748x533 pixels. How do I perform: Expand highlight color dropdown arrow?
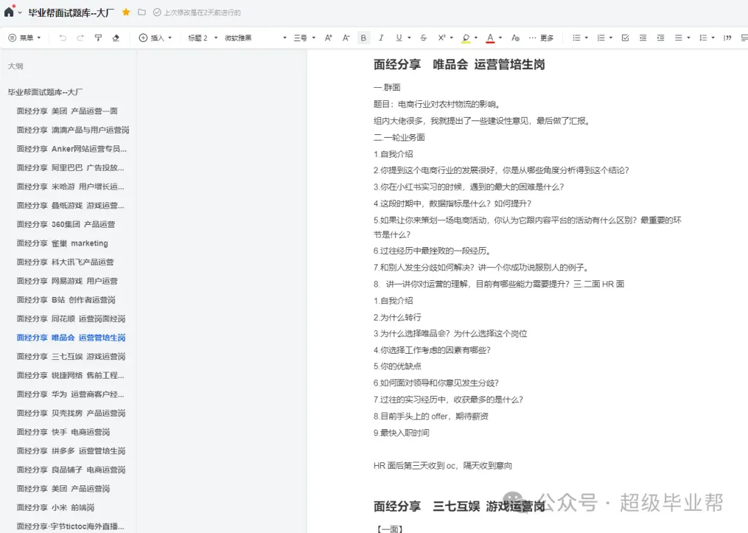click(x=476, y=37)
